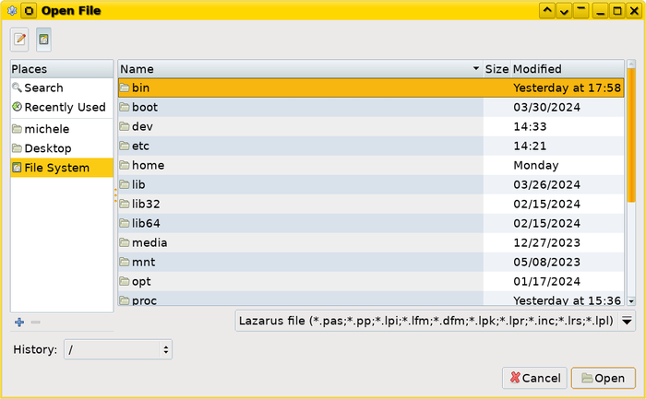This screenshot has width=646, height=399.
Task: Select the media folder icon
Action: 125,242
